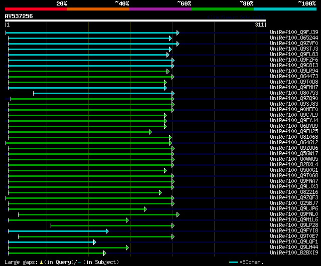321x266 pixels.
Task: Click the green ~80% identity color segment
Action: (223, 9)
